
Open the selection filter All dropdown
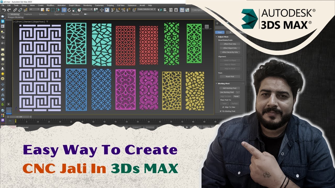[x=34, y=9]
